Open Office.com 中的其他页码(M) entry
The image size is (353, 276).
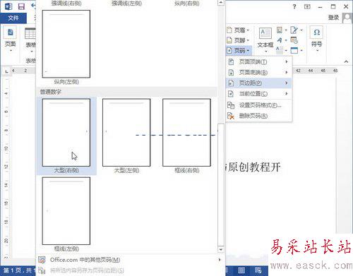(130, 260)
